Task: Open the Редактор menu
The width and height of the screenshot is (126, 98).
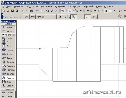Action: coord(19,6)
